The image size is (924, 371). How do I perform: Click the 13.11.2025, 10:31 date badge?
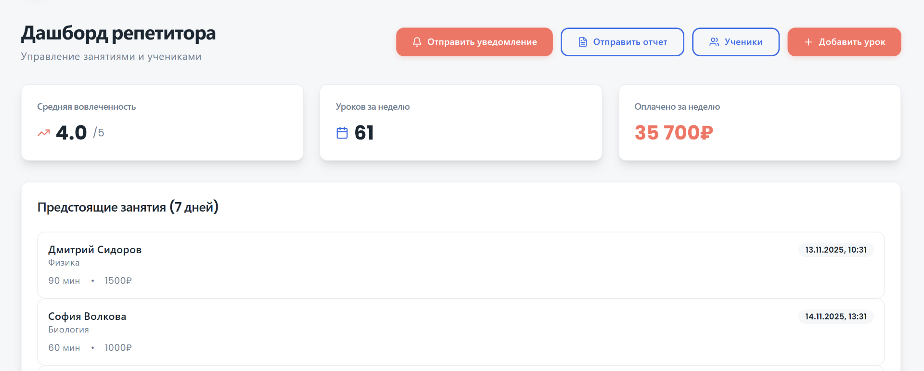(x=835, y=250)
